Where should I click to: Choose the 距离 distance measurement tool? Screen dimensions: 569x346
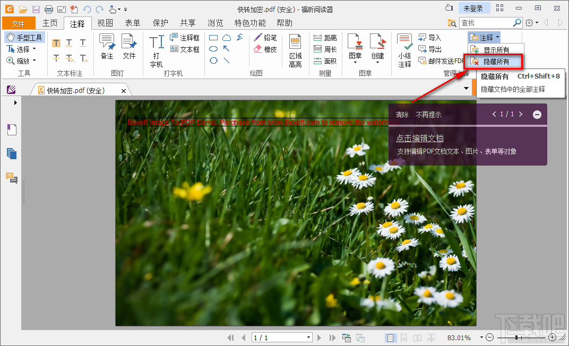327,38
